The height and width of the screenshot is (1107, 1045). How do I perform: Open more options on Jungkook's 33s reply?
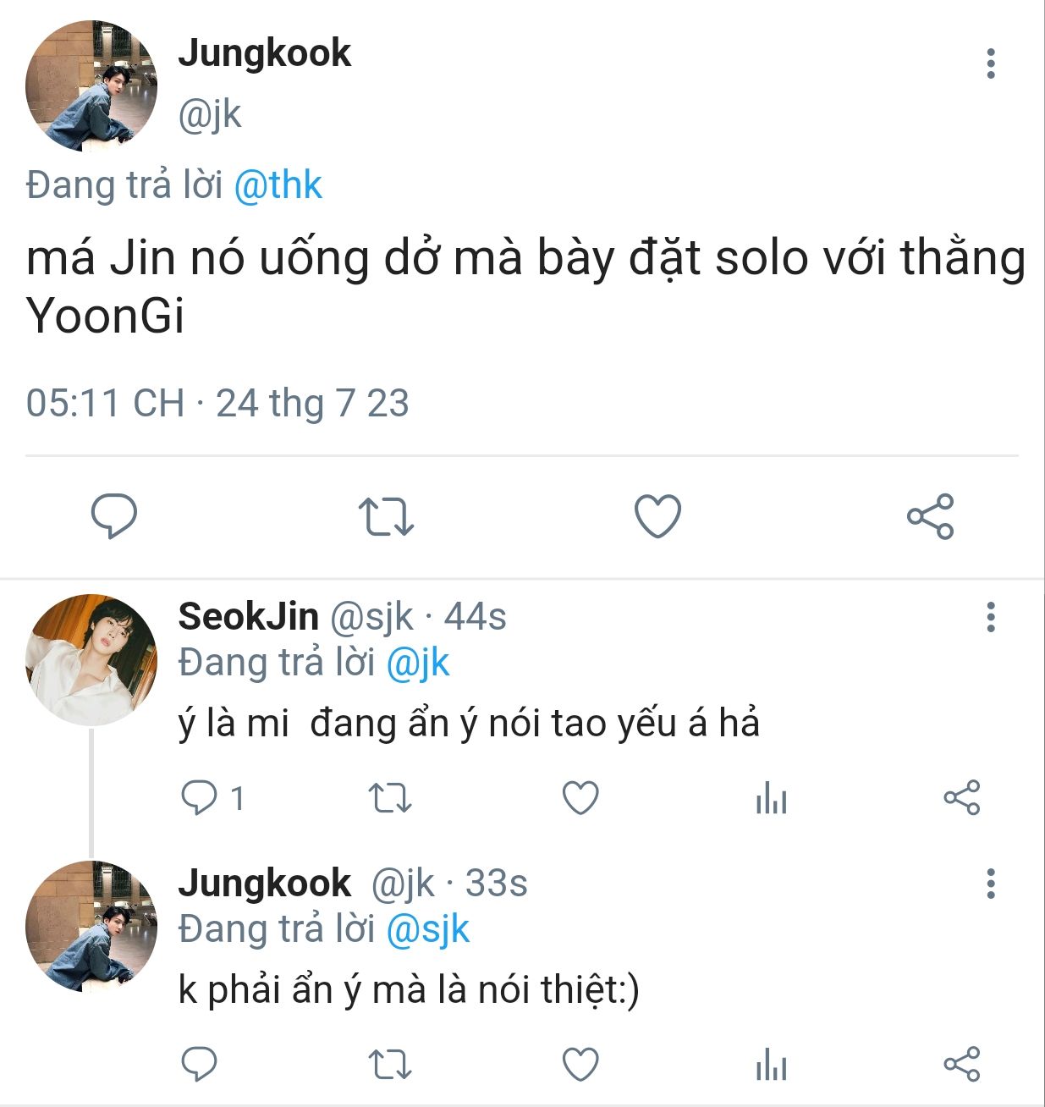tap(991, 884)
